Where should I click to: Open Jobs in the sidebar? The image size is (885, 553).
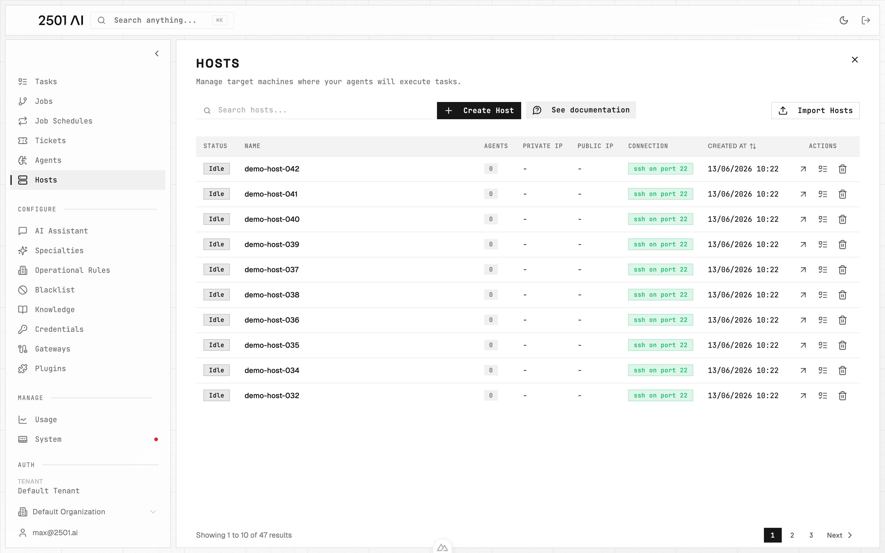pos(88,101)
